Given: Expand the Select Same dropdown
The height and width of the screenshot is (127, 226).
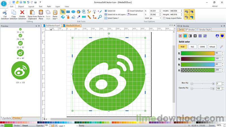Looking at the screenshot, I should (x=113, y=18).
